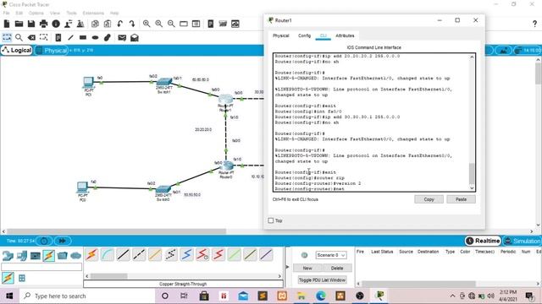Open Attributes tab in Router1
Viewport: 542px width, 304px height.
345,35
